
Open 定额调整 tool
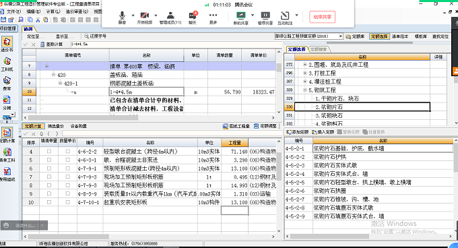[265, 126]
